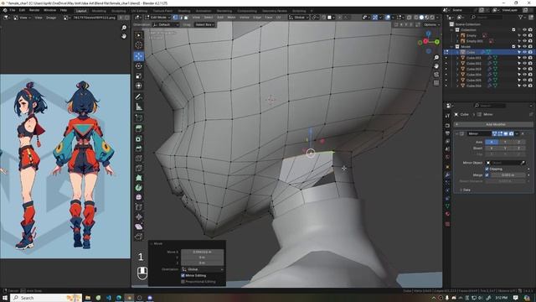Screen dimensions: 536x302
Task: Open the Edit menu
Action: (23, 10)
